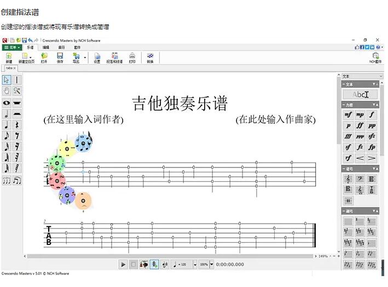
Task: Click the orange fermata bubble in radial menu
Action: (x=83, y=201)
